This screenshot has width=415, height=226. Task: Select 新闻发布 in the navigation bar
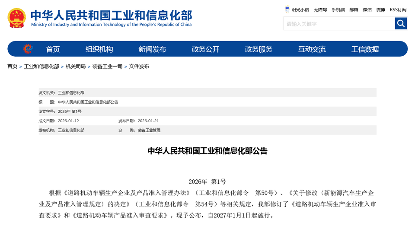point(152,49)
